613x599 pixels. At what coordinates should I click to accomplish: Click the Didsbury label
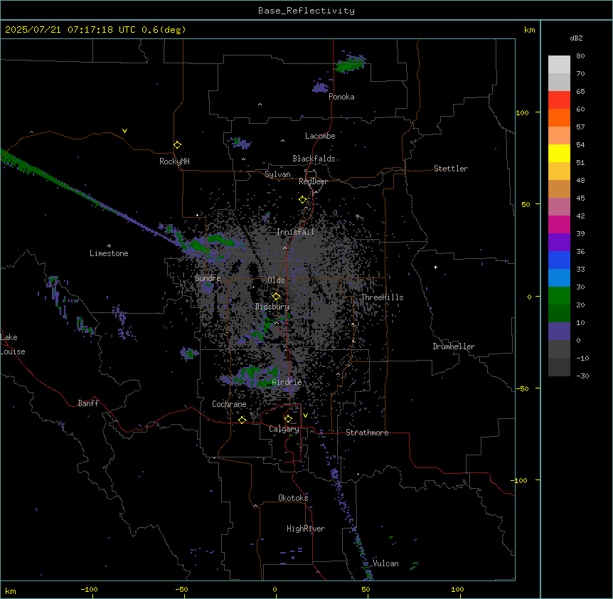tap(272, 307)
